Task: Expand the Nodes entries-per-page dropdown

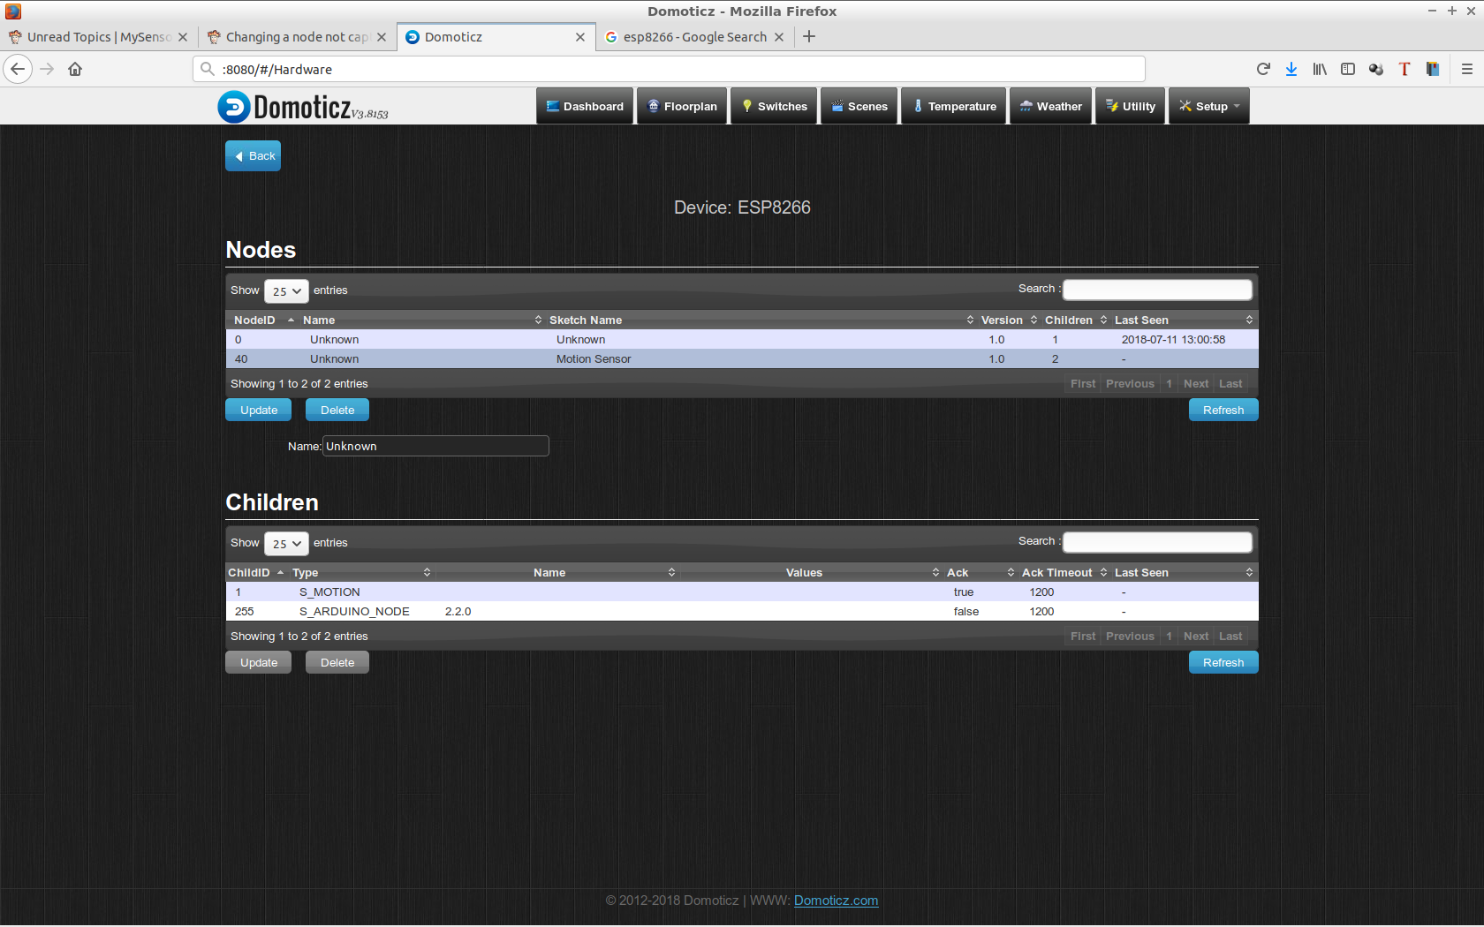Action: click(x=286, y=291)
